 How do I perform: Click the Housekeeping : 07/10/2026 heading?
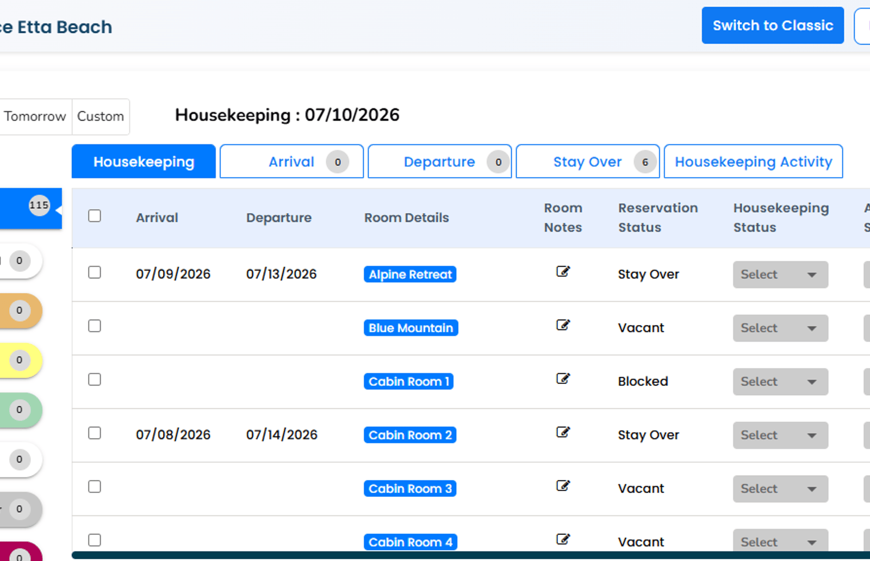pos(287,115)
